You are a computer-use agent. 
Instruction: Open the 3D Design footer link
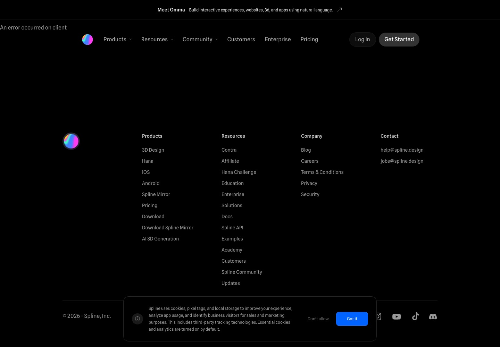[153, 150]
